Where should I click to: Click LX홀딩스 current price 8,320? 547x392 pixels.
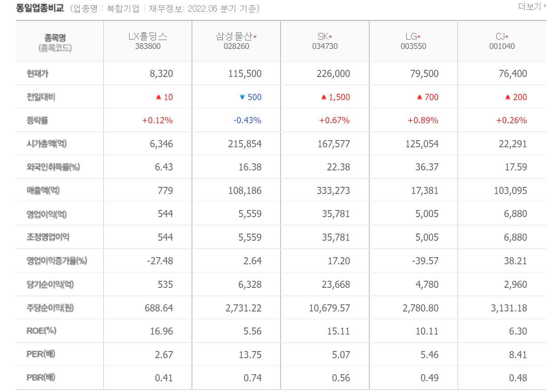[161, 74]
